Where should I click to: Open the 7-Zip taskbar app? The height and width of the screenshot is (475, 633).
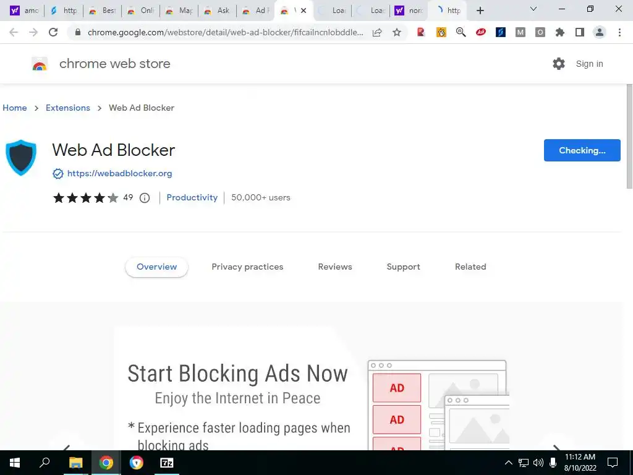[167, 463]
